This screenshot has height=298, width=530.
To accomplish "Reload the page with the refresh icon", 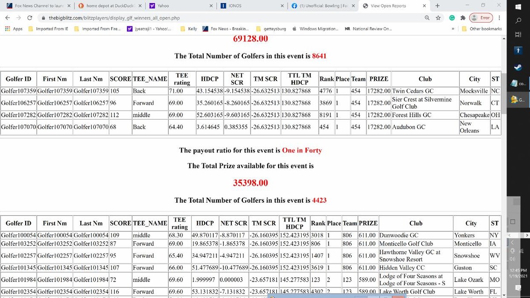I will point(29,18).
